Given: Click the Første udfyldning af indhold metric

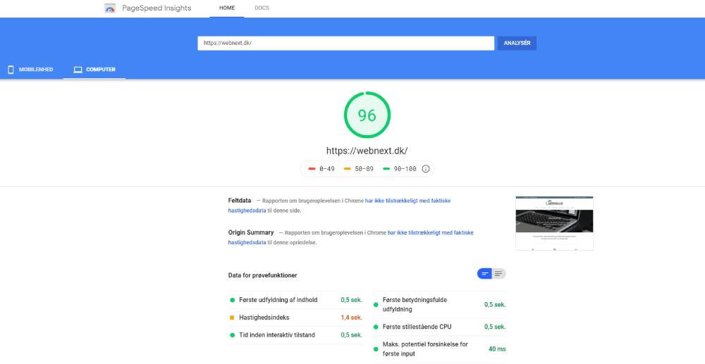Looking at the screenshot, I should coord(295,300).
